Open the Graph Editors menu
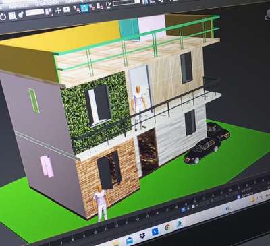The width and height of the screenshot is (270, 246). point(47,3)
